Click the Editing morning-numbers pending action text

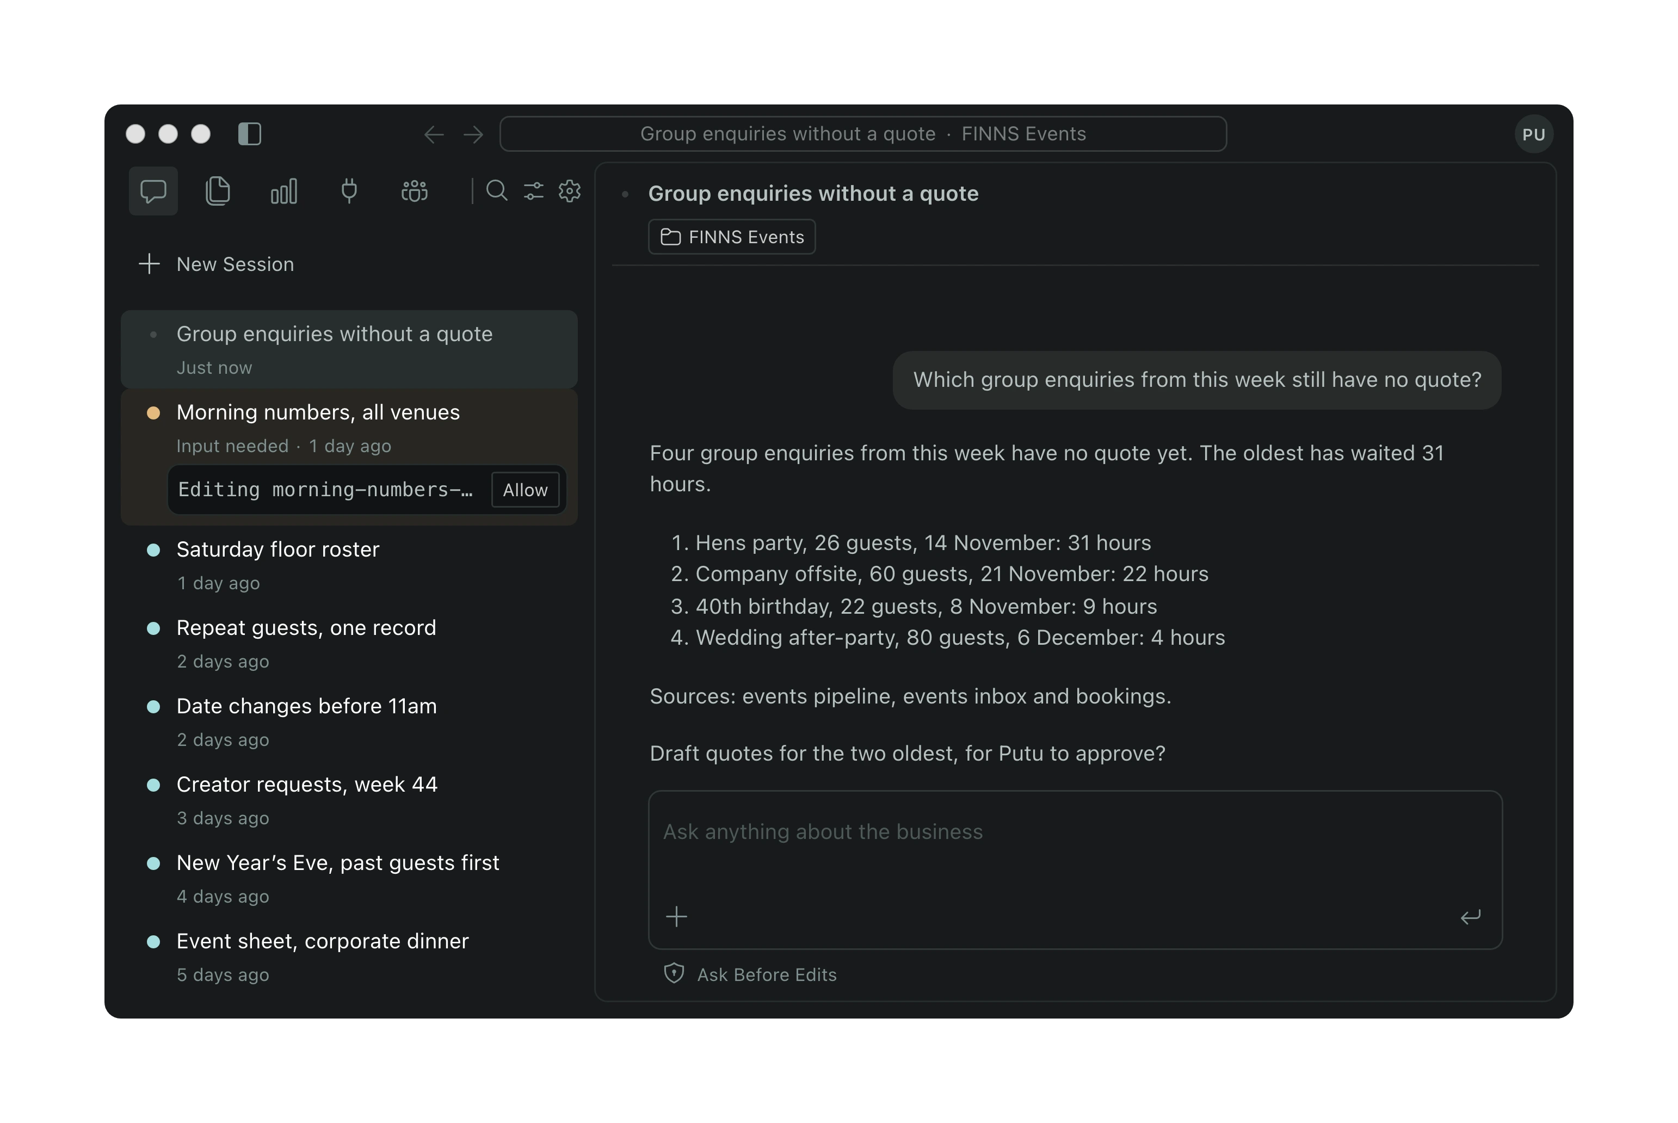point(326,490)
